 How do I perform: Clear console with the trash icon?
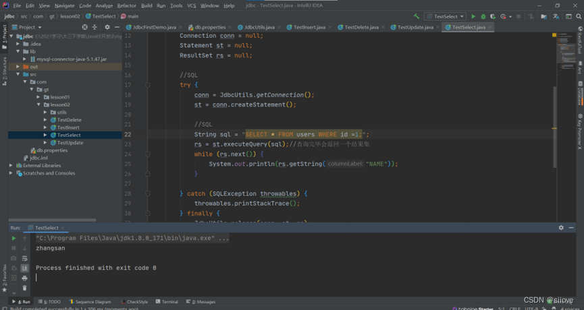coord(25,288)
